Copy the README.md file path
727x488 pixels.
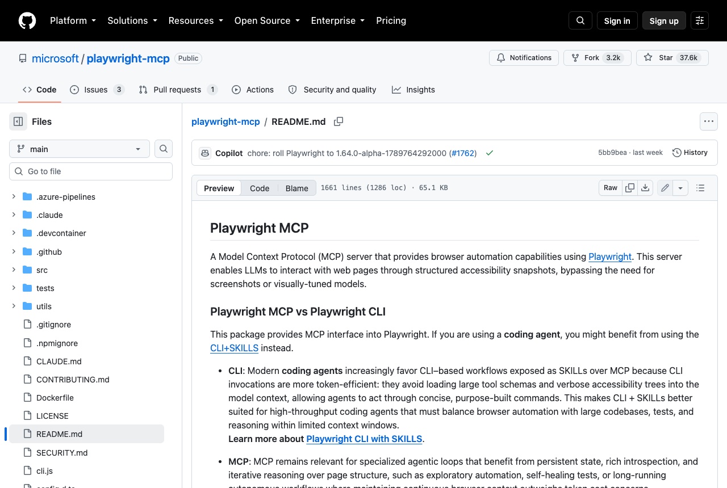(x=339, y=121)
